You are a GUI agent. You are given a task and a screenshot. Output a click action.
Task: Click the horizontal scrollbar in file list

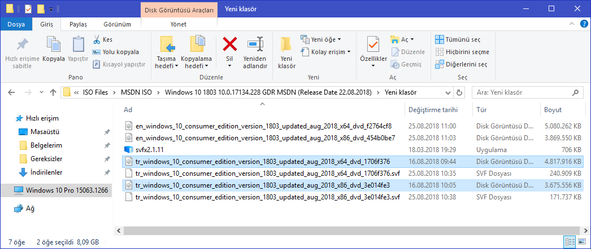pos(351,230)
